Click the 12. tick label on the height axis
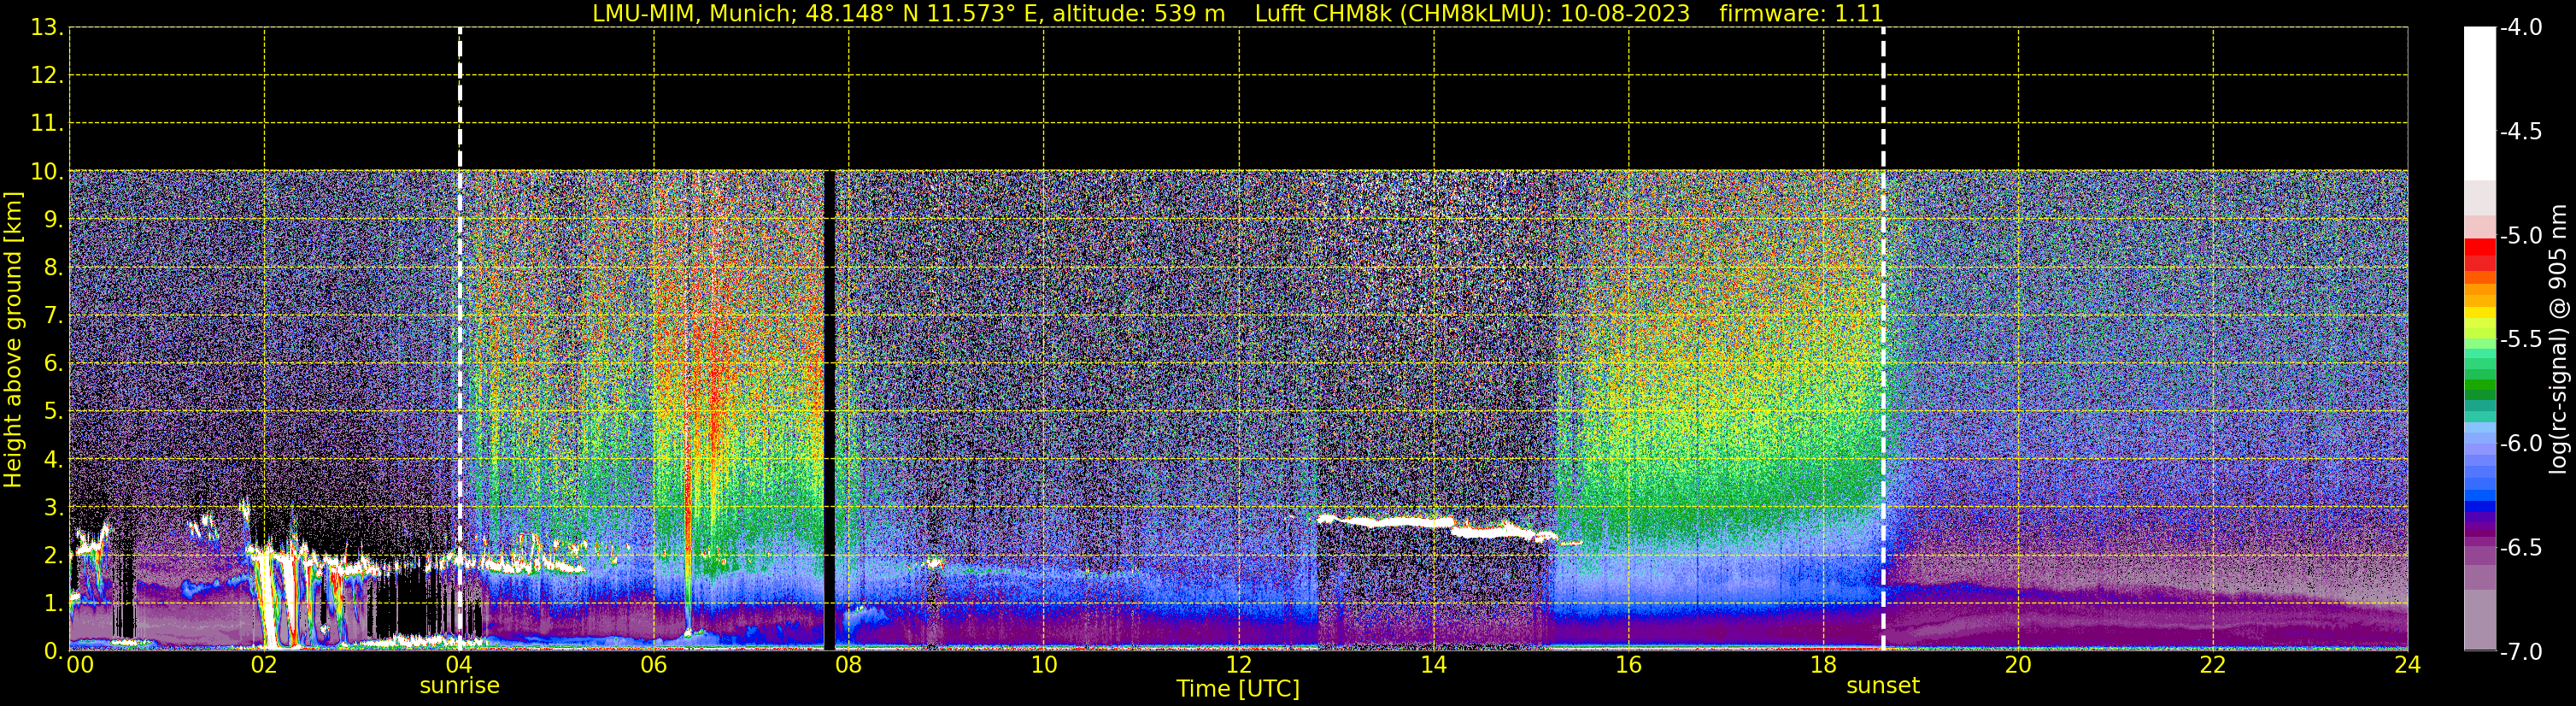Screen dimensions: 2576x706 pos(47,76)
